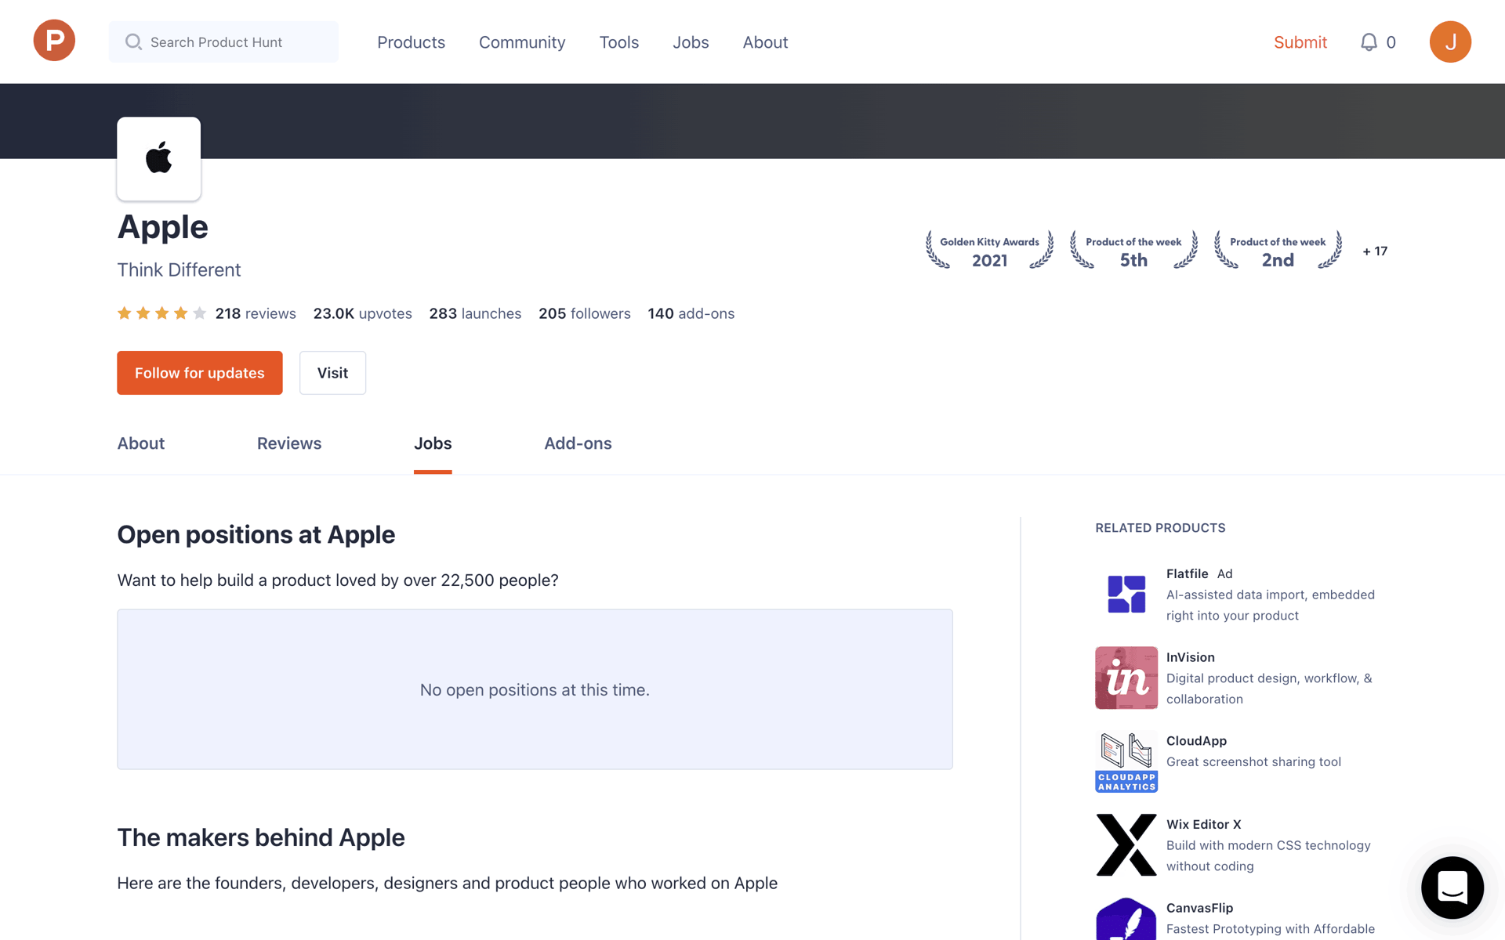Open user avatar J menu
Viewport: 1505px width, 940px height.
(1450, 42)
